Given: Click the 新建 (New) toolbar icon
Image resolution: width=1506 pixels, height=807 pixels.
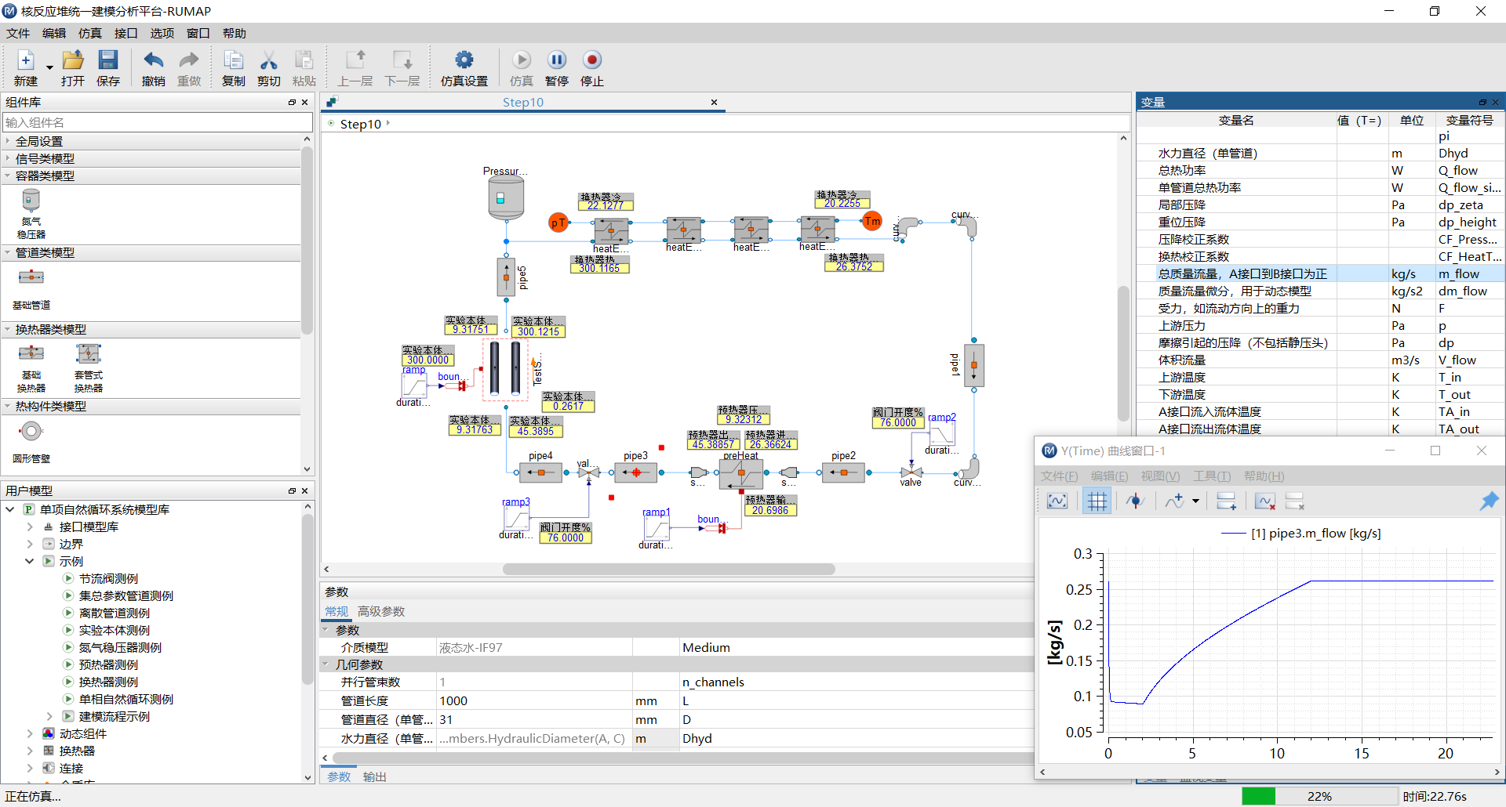Looking at the screenshot, I should 25,60.
